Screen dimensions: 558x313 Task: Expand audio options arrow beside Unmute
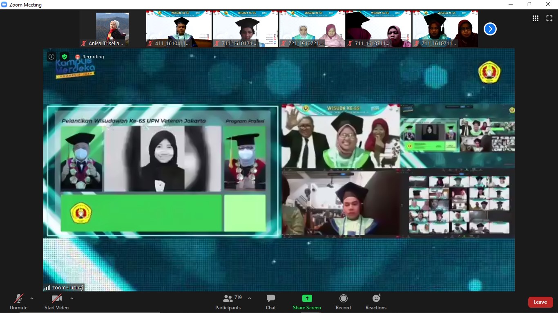(x=32, y=298)
